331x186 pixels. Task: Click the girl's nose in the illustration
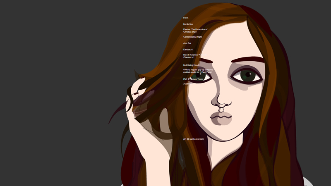[221, 102]
